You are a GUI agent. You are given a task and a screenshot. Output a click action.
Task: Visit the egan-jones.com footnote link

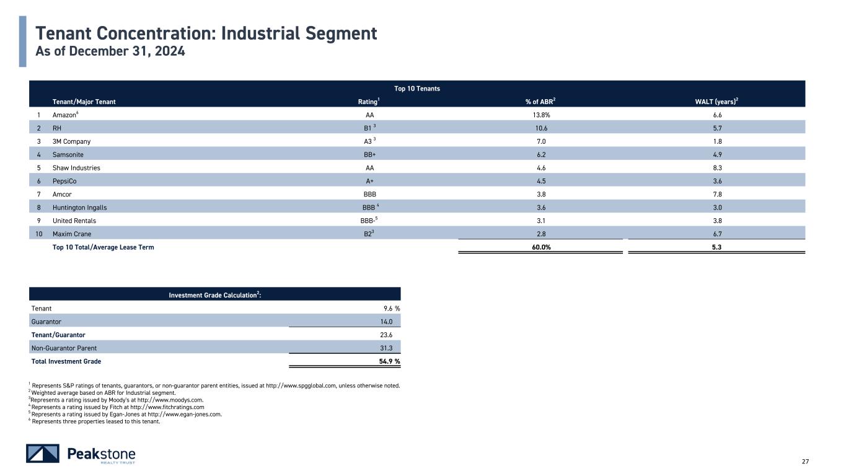(191, 415)
